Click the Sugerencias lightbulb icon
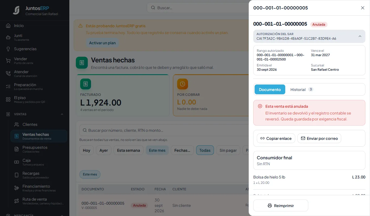 pos(8,49)
